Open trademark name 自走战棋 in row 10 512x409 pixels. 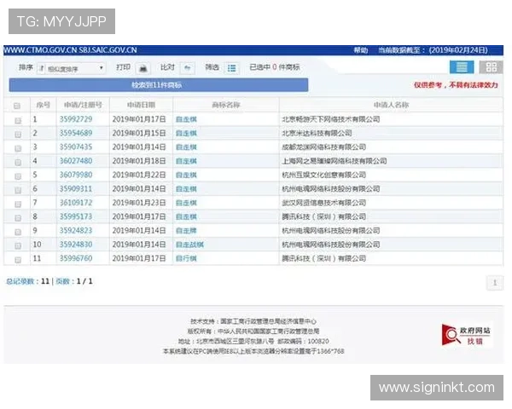tap(189, 245)
